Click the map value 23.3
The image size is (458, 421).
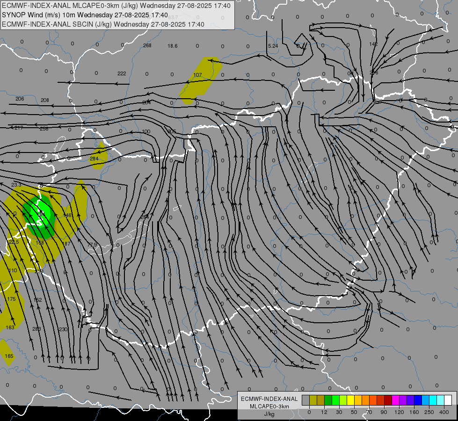(x=16, y=185)
